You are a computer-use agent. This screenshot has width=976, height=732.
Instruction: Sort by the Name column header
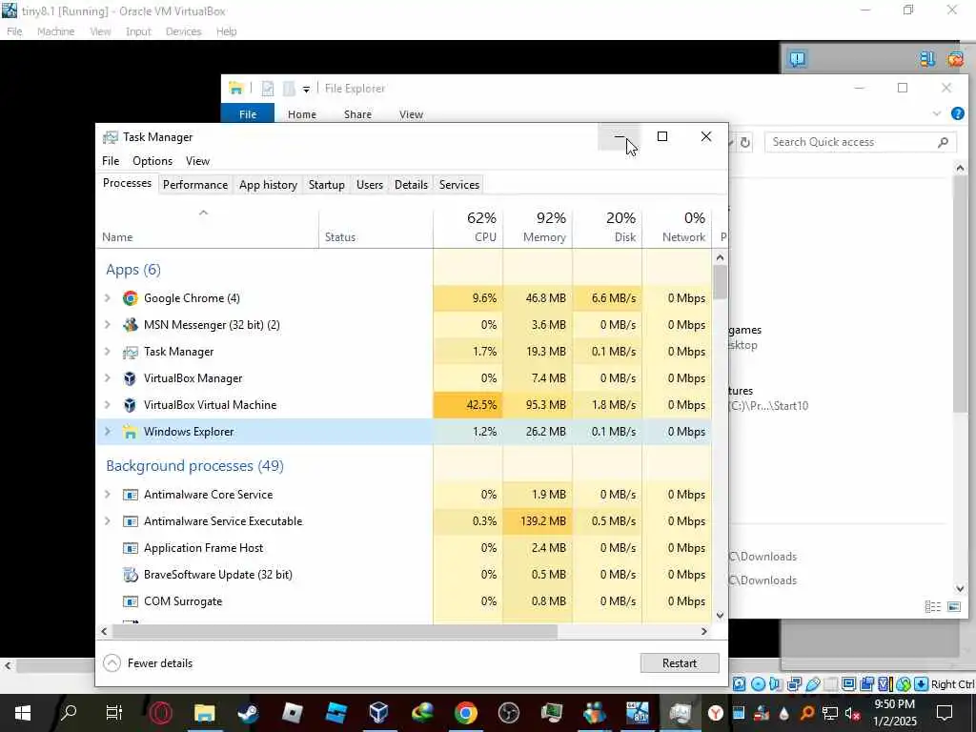pyautogui.click(x=208, y=227)
